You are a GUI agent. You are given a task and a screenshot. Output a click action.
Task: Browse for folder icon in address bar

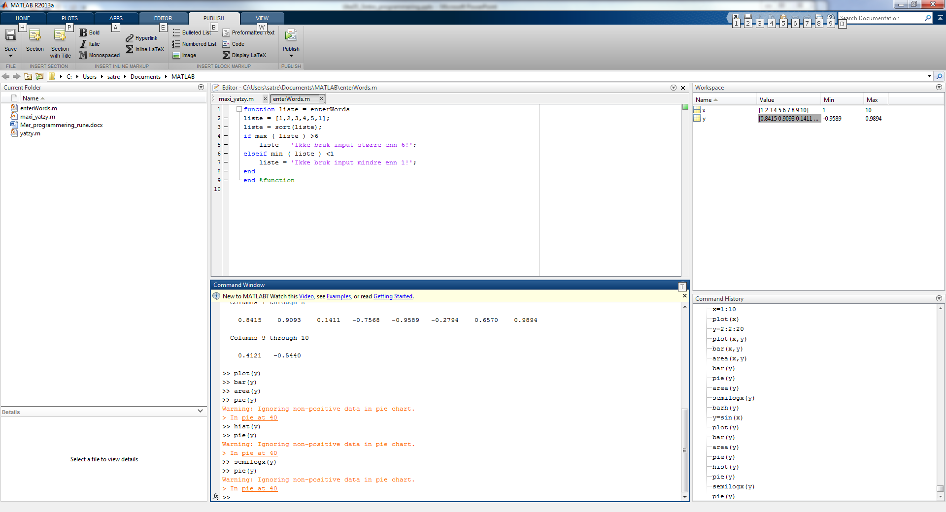point(39,76)
